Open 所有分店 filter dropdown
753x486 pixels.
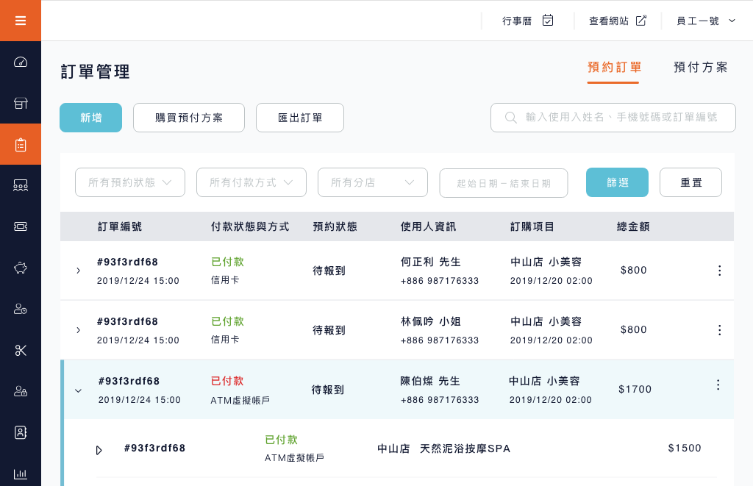point(373,182)
